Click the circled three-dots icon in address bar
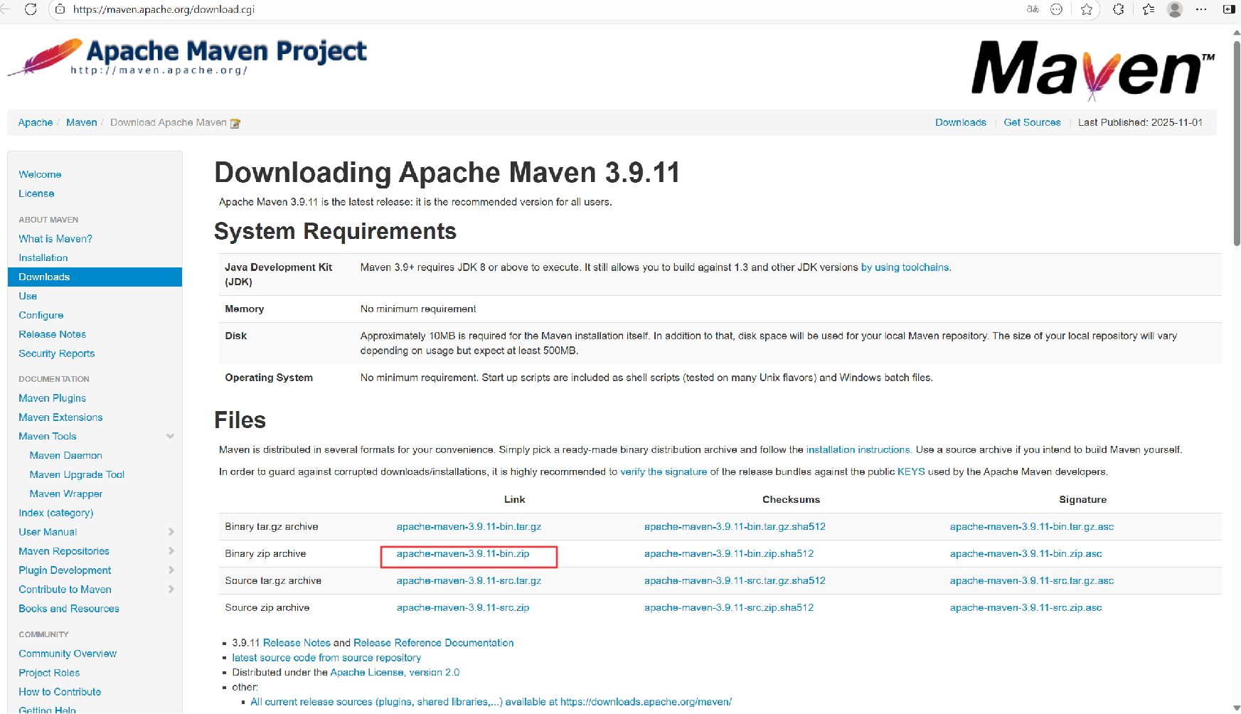This screenshot has height=714, width=1241. pyautogui.click(x=1057, y=9)
